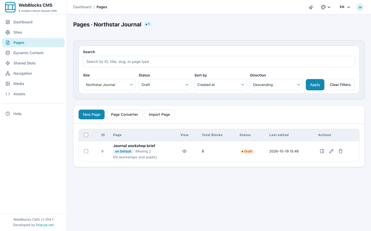Click the last edited date 2026-10-19 15:46
The width and height of the screenshot is (371, 231).
pyautogui.click(x=284, y=151)
